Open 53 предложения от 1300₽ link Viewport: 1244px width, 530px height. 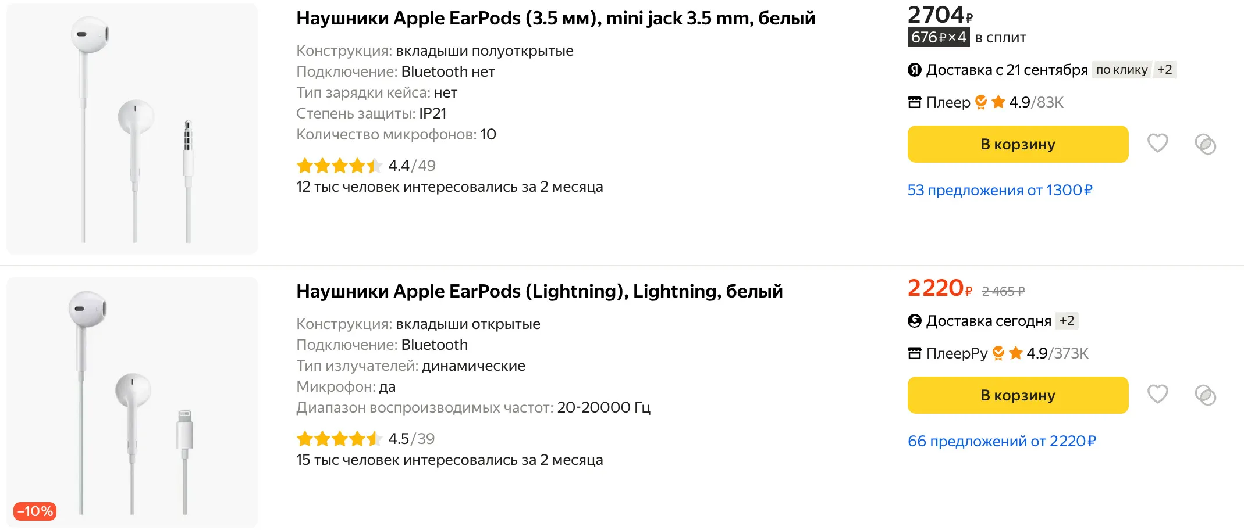click(x=1000, y=190)
